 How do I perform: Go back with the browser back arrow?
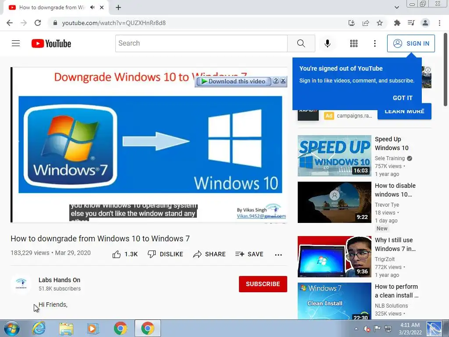point(10,23)
